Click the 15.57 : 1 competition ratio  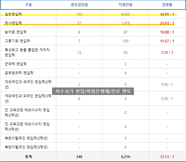pos(167,41)
